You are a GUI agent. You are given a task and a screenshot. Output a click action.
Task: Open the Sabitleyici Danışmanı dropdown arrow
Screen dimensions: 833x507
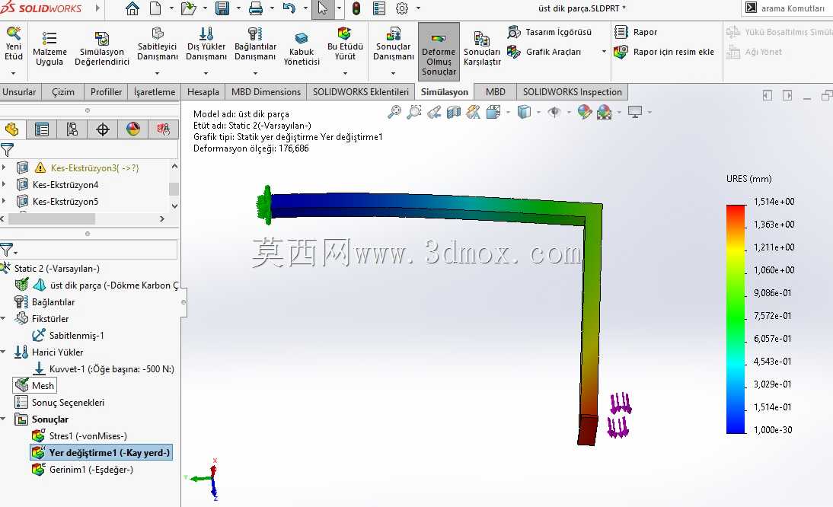tap(158, 73)
